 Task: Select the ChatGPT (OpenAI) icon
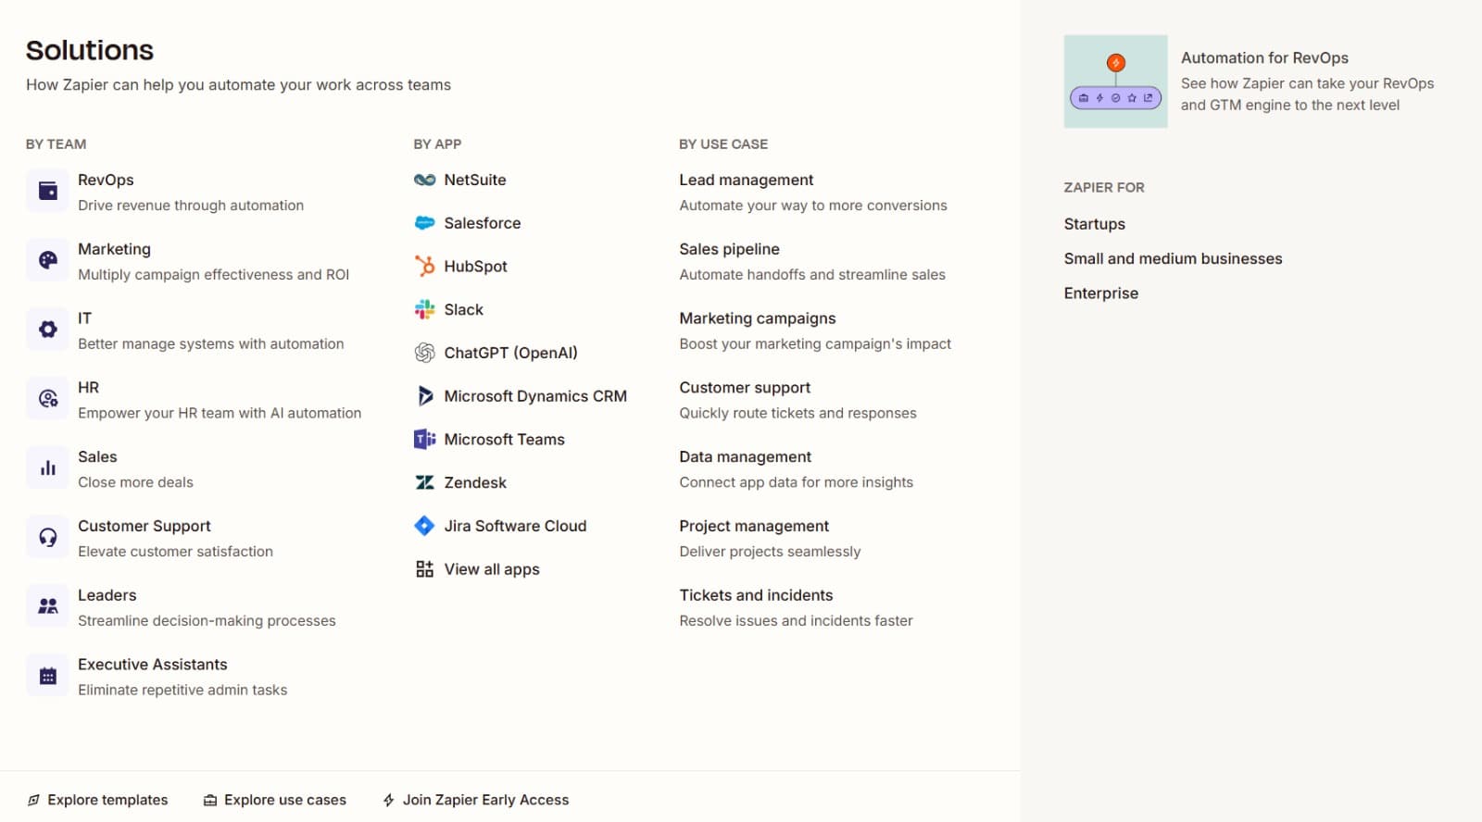(424, 353)
